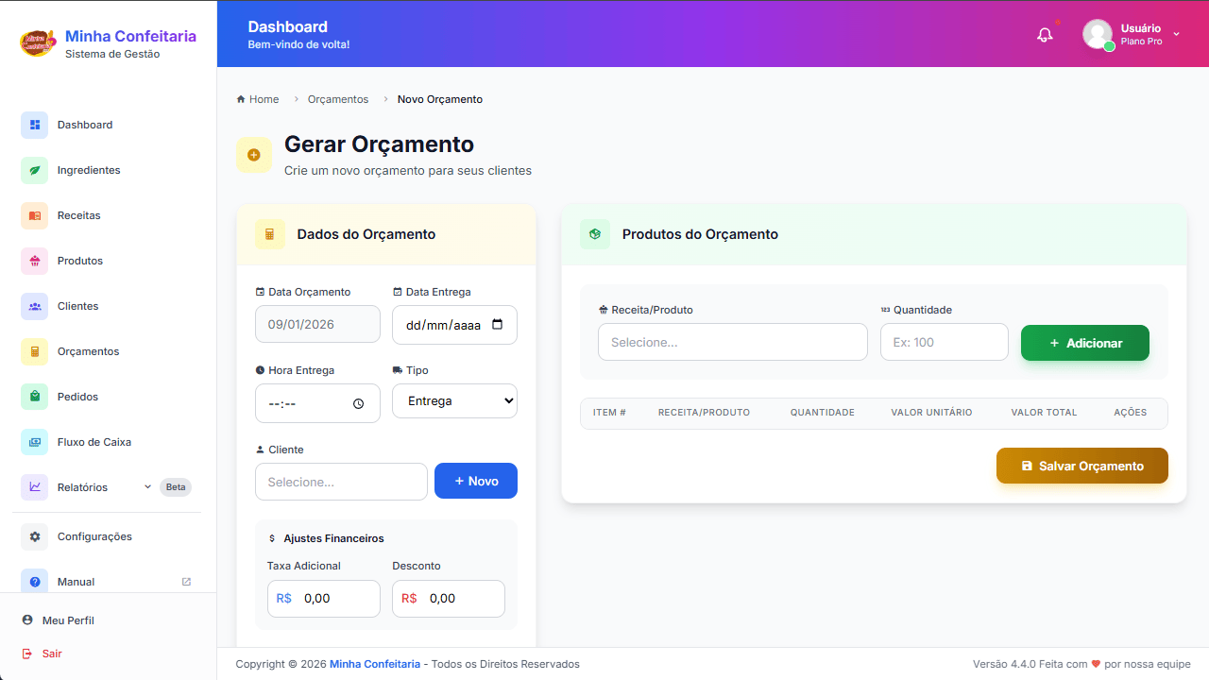Click the Orçamentos breadcrumb link
Screen dimensions: 1209x680
[x=337, y=99]
